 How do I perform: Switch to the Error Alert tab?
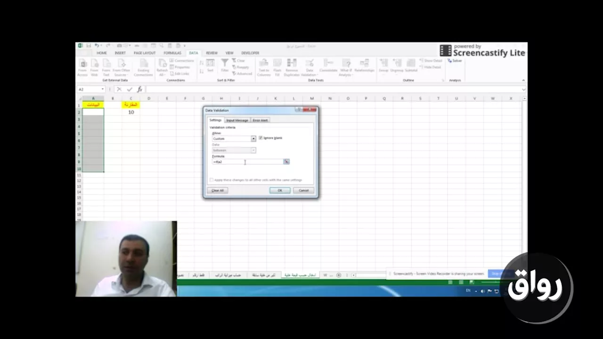pyautogui.click(x=260, y=120)
